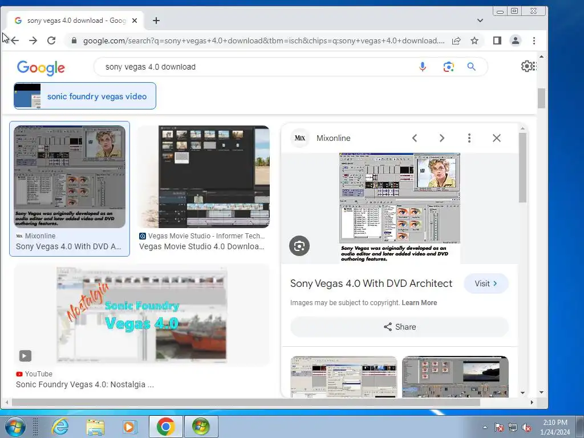
Task: Start voice search with the microphone
Action: (x=423, y=67)
